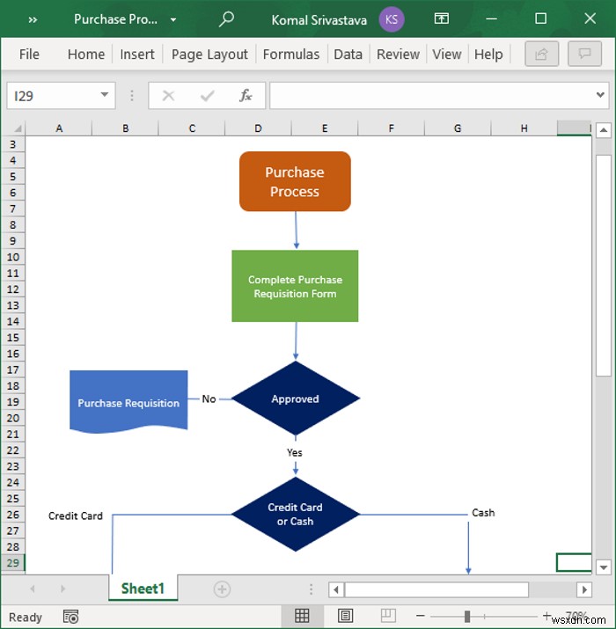Click the zoom slider handle

click(x=467, y=616)
